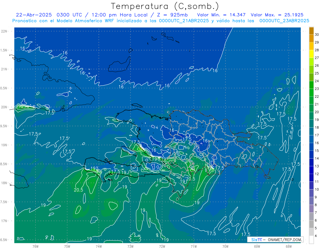The height and width of the screenshot is (250, 324).
Task: Click colorbar value '30'
Action: [x=317, y=35]
